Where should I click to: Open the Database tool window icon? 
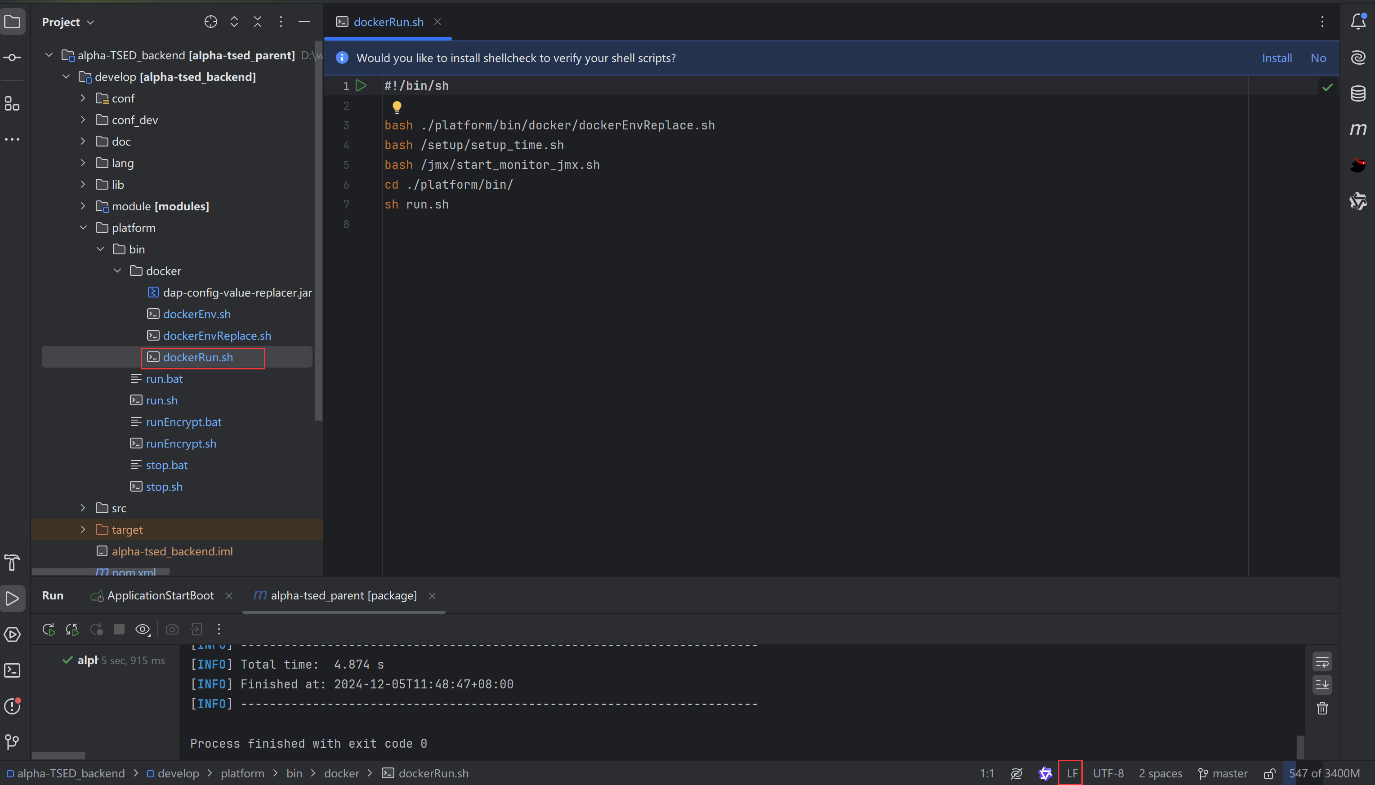pyautogui.click(x=1358, y=93)
